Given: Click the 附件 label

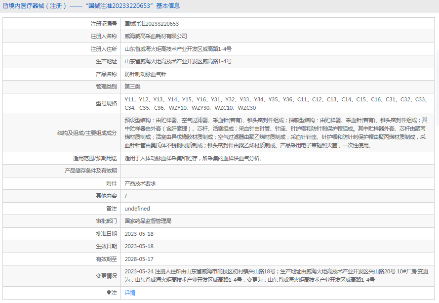Looking at the screenshot, I should point(112,183).
